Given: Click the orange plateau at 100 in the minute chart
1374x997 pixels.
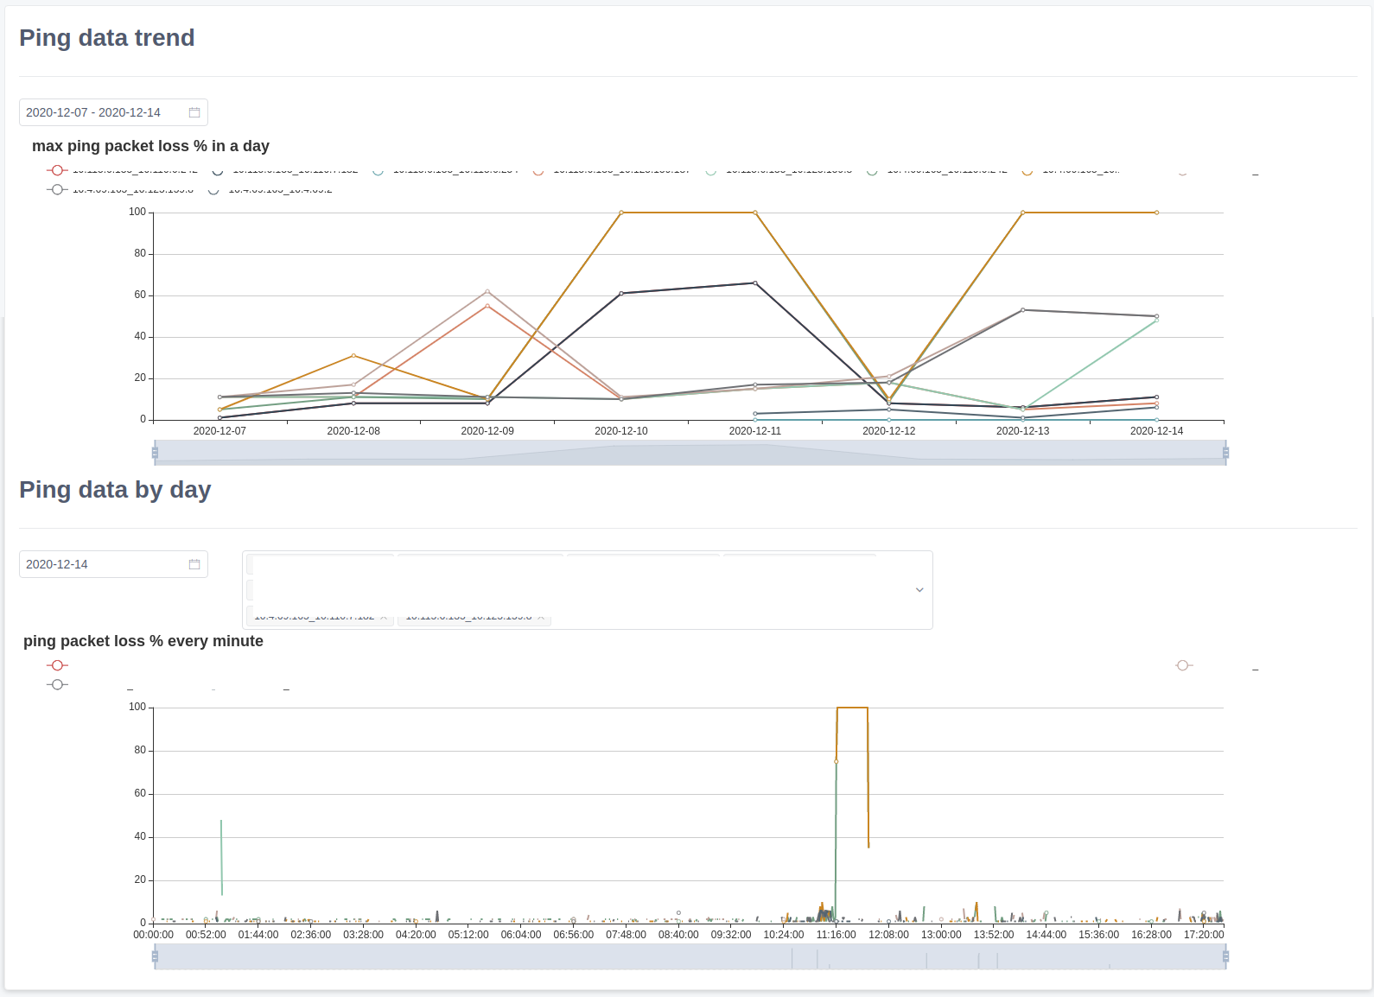Looking at the screenshot, I should tap(852, 708).
